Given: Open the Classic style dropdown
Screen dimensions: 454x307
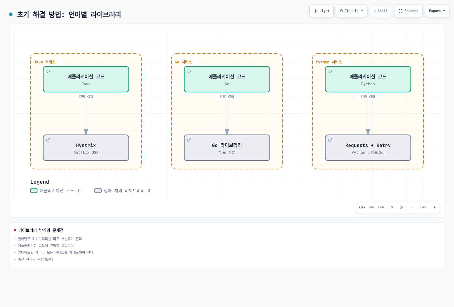Looking at the screenshot, I should (352, 11).
